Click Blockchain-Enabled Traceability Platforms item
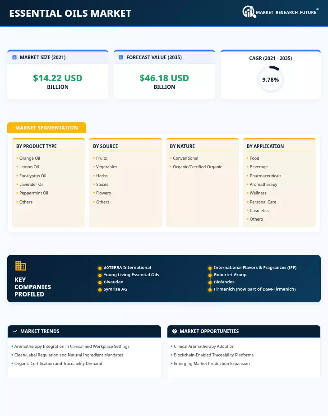 (x=213, y=355)
